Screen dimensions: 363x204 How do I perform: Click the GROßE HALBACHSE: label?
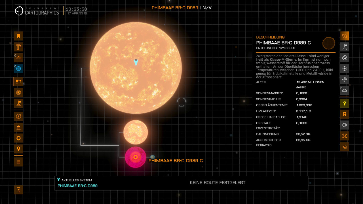(x=271, y=117)
